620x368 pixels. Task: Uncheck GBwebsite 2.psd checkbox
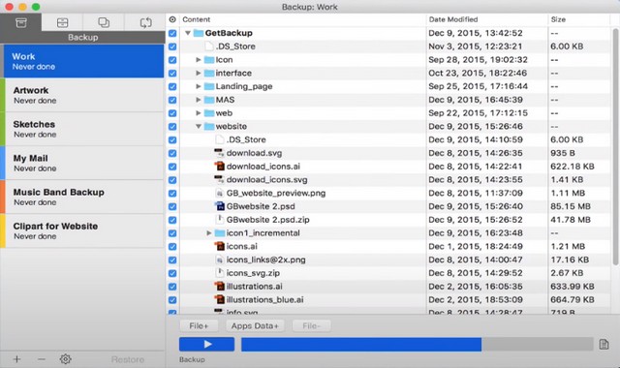pyautogui.click(x=172, y=206)
